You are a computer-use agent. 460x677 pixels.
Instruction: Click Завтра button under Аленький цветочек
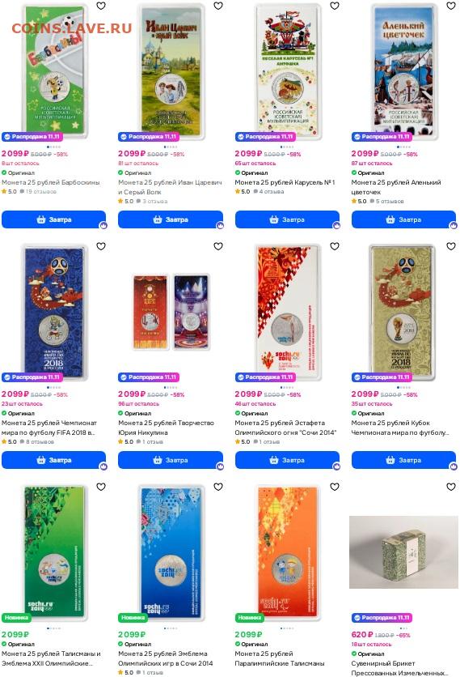point(403,219)
